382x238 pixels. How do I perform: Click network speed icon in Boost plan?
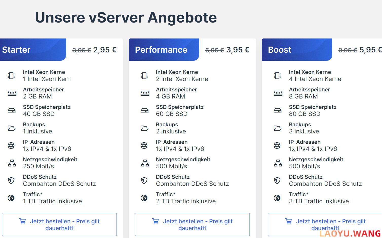278,163
